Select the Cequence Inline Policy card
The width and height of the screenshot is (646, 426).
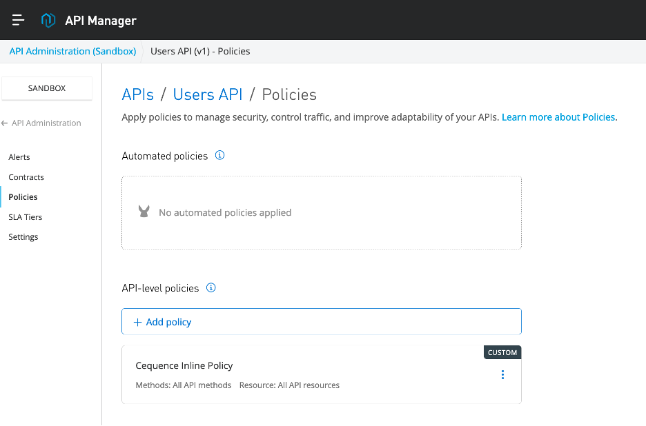click(322, 374)
